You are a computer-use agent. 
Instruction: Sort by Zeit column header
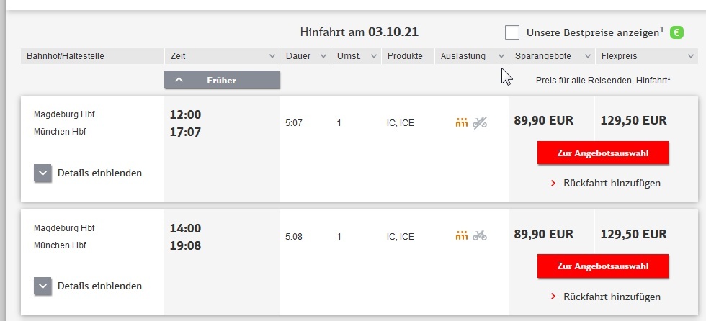[x=222, y=55]
